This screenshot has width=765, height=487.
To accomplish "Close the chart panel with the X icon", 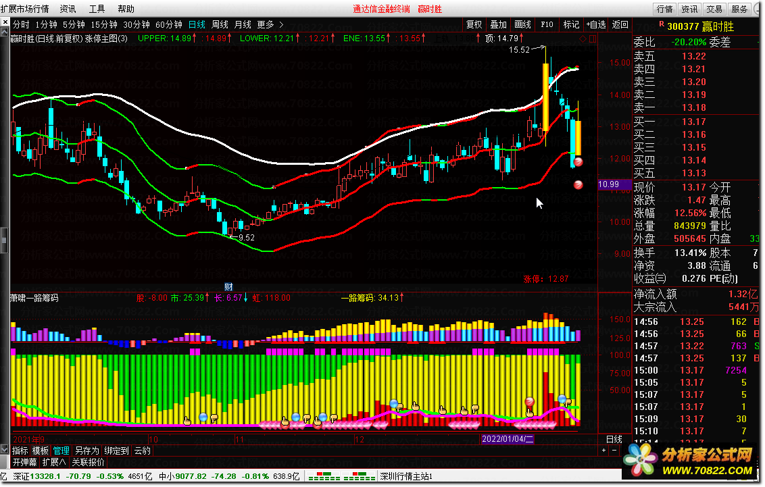I will 5,22.
